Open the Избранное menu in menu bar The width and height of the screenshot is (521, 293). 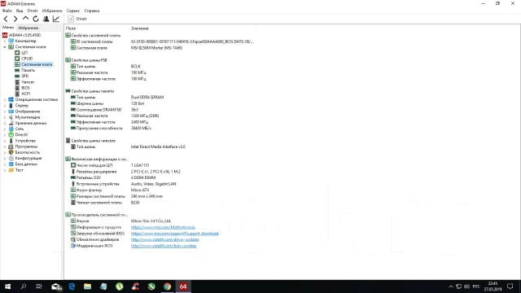click(52, 11)
